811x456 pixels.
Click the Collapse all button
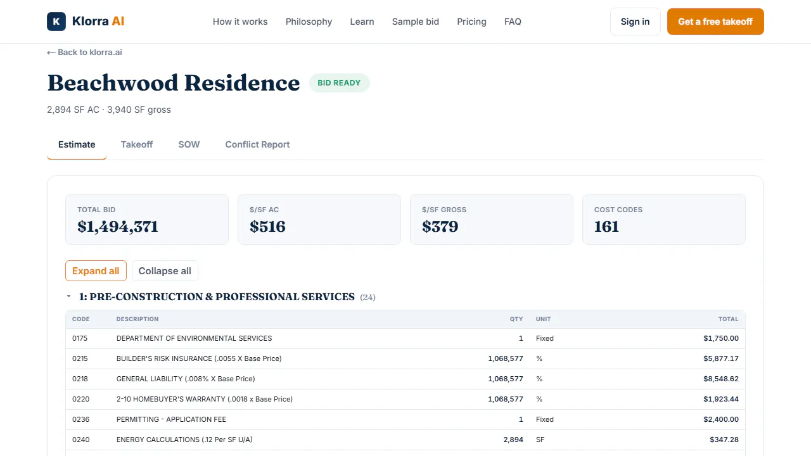pyautogui.click(x=165, y=271)
